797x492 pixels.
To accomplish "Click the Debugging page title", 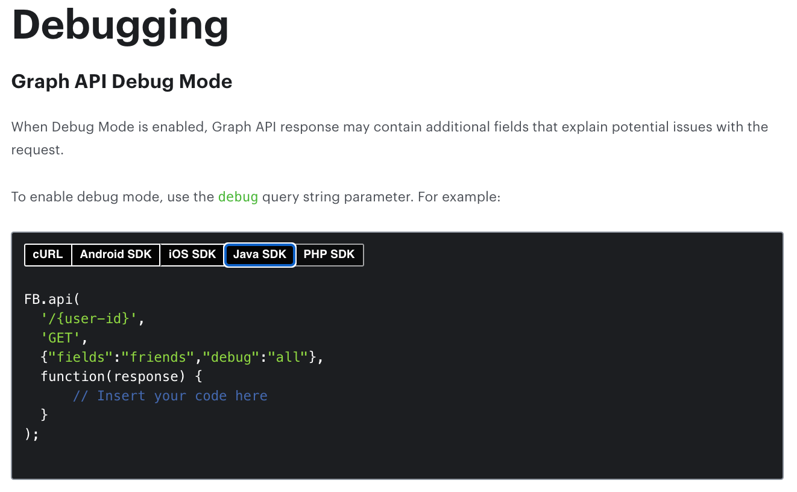I will tap(121, 25).
